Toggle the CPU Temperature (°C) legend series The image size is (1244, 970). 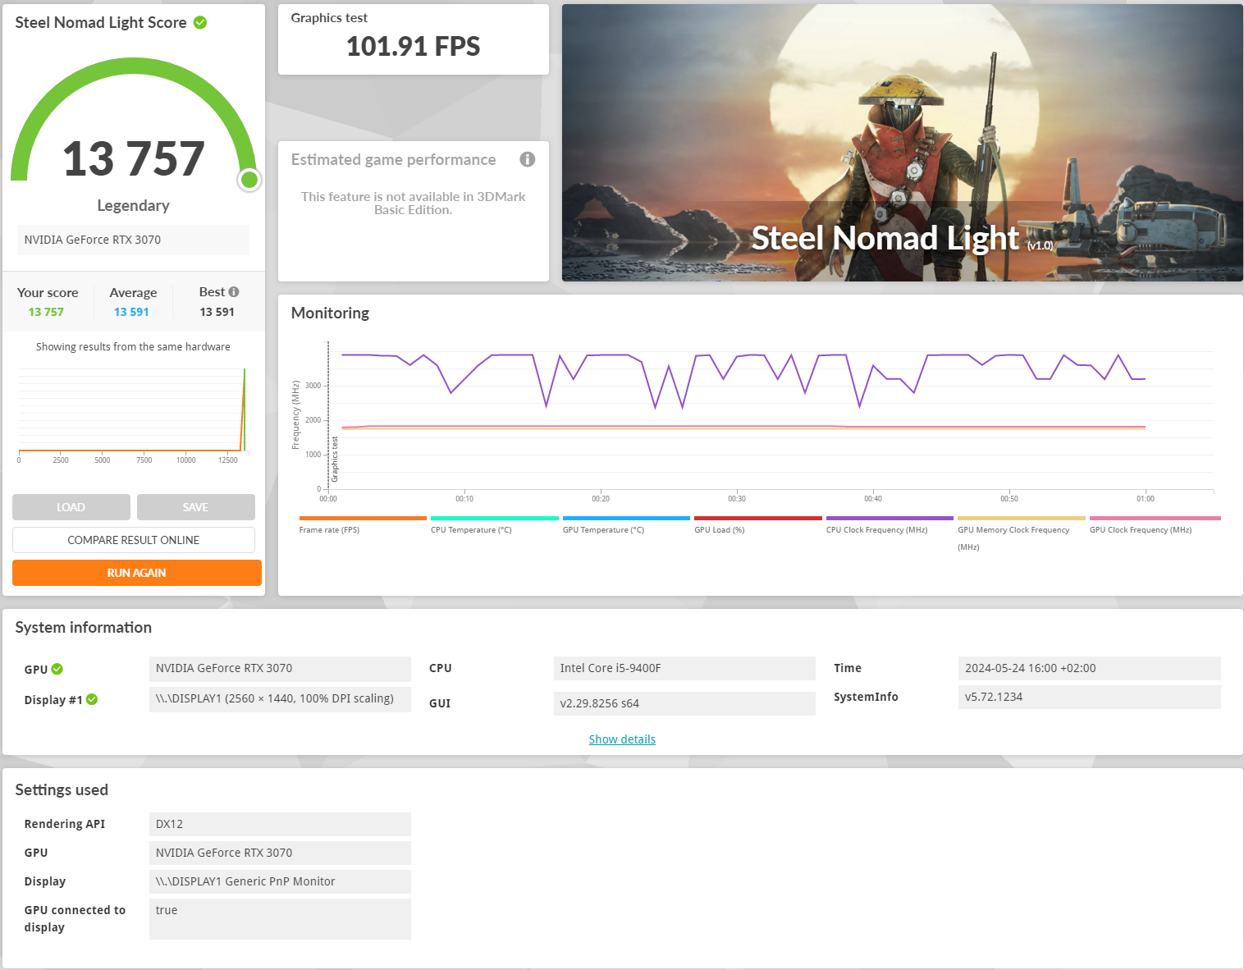coord(495,525)
